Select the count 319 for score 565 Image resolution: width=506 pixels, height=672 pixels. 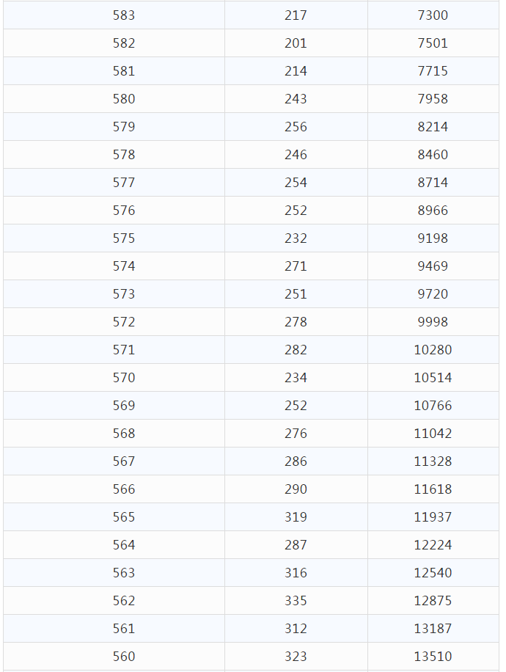click(x=296, y=517)
